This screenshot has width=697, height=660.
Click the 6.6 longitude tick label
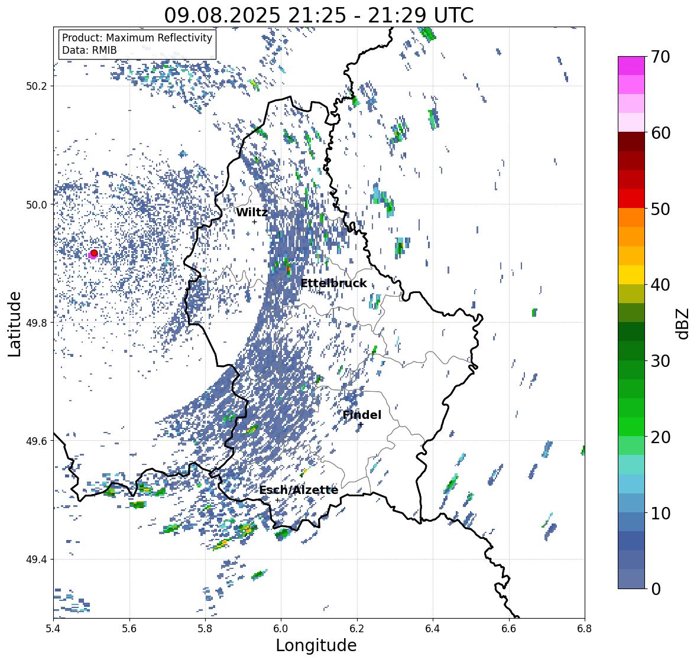509,628
